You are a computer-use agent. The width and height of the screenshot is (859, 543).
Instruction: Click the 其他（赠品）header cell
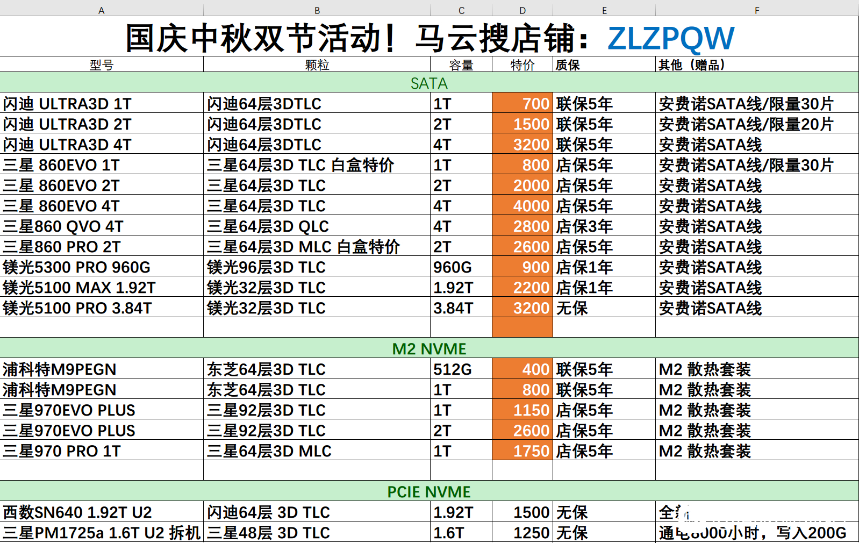[757, 65]
